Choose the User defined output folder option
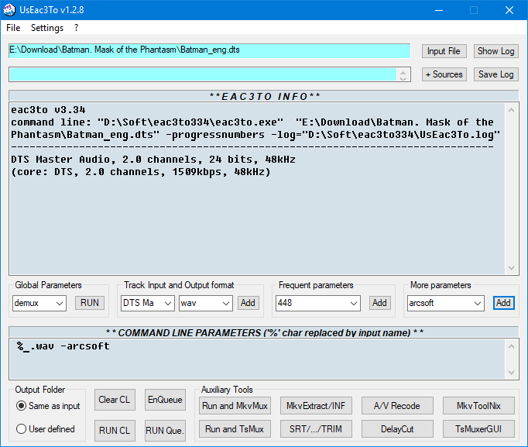 click(x=22, y=429)
